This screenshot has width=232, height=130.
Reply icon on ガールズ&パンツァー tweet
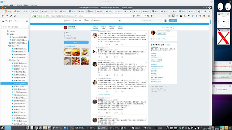pyautogui.click(x=99, y=44)
